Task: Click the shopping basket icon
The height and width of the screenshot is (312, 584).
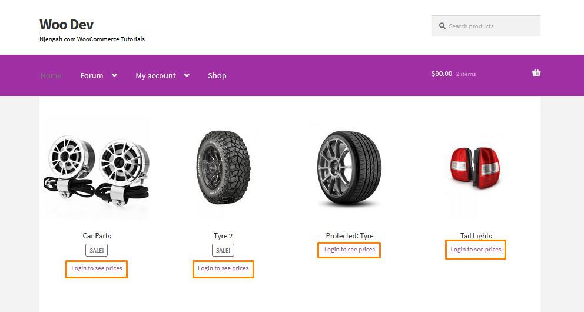Action: tap(536, 73)
